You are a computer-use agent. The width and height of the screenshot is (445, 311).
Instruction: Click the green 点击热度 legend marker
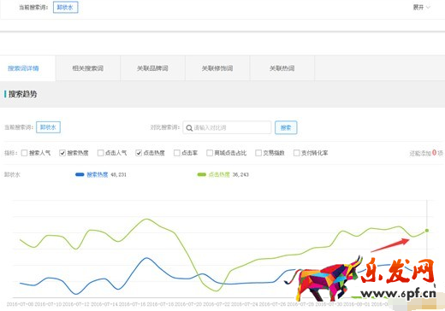coord(202,174)
